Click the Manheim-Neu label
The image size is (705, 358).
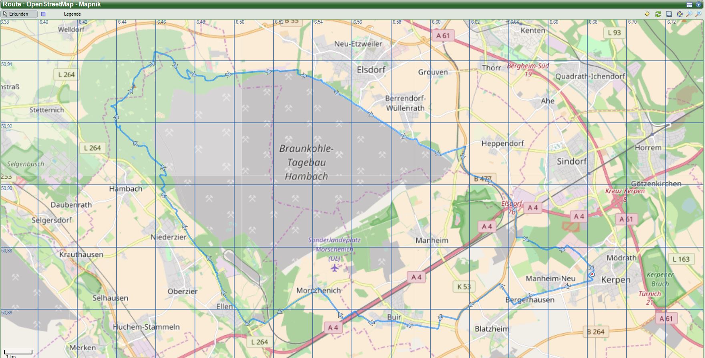pos(550,278)
